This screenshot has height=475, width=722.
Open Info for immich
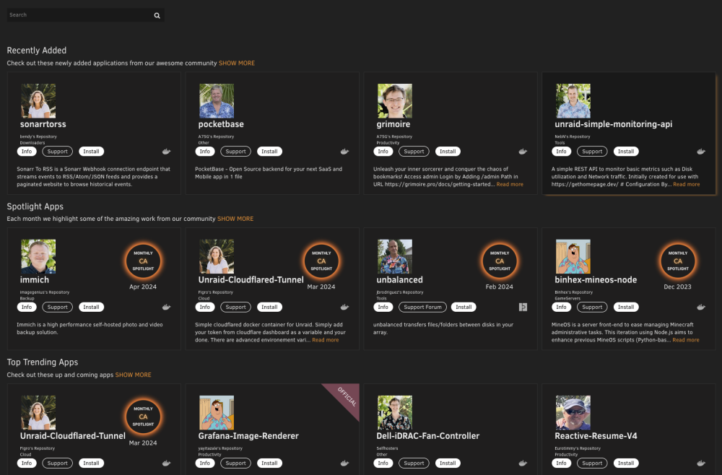(x=27, y=307)
